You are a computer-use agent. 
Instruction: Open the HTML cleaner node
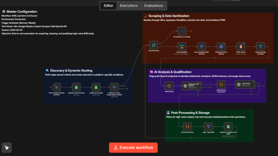(x=241, y=47)
